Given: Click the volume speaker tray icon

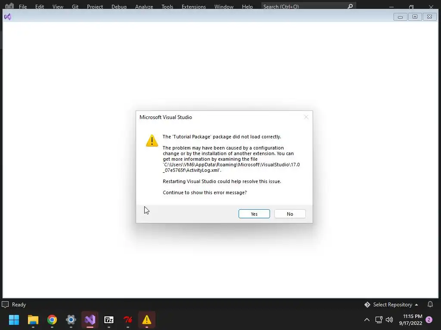Looking at the screenshot, I should [389, 320].
